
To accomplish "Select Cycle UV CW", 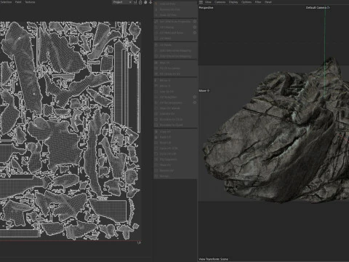I will 175,154.
